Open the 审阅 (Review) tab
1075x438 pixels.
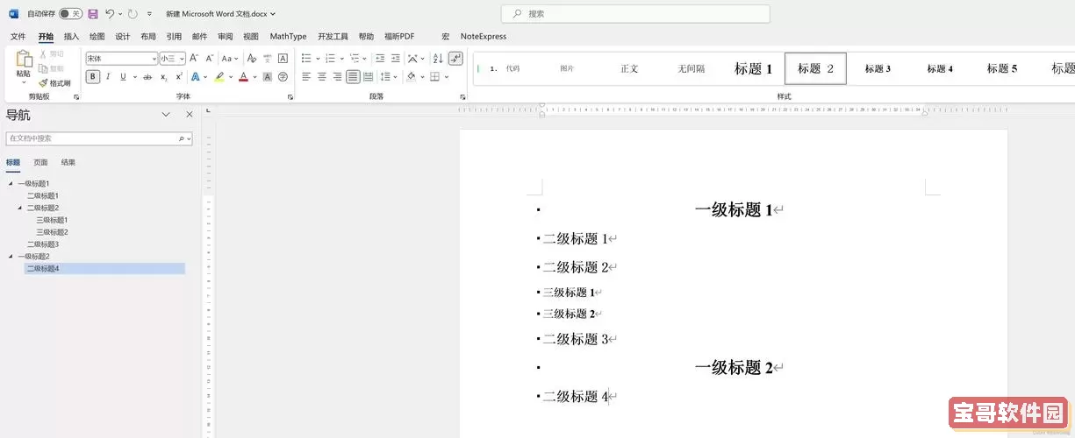[226, 37]
